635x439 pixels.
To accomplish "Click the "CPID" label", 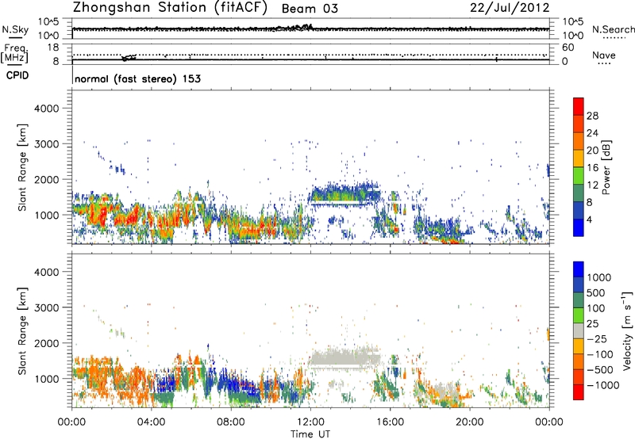I will point(17,75).
